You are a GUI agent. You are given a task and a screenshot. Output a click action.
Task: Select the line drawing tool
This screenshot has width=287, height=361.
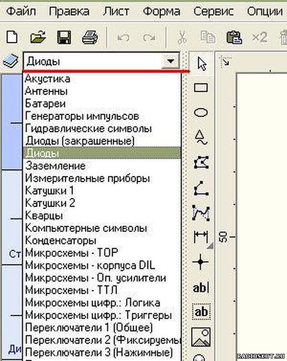(x=201, y=188)
